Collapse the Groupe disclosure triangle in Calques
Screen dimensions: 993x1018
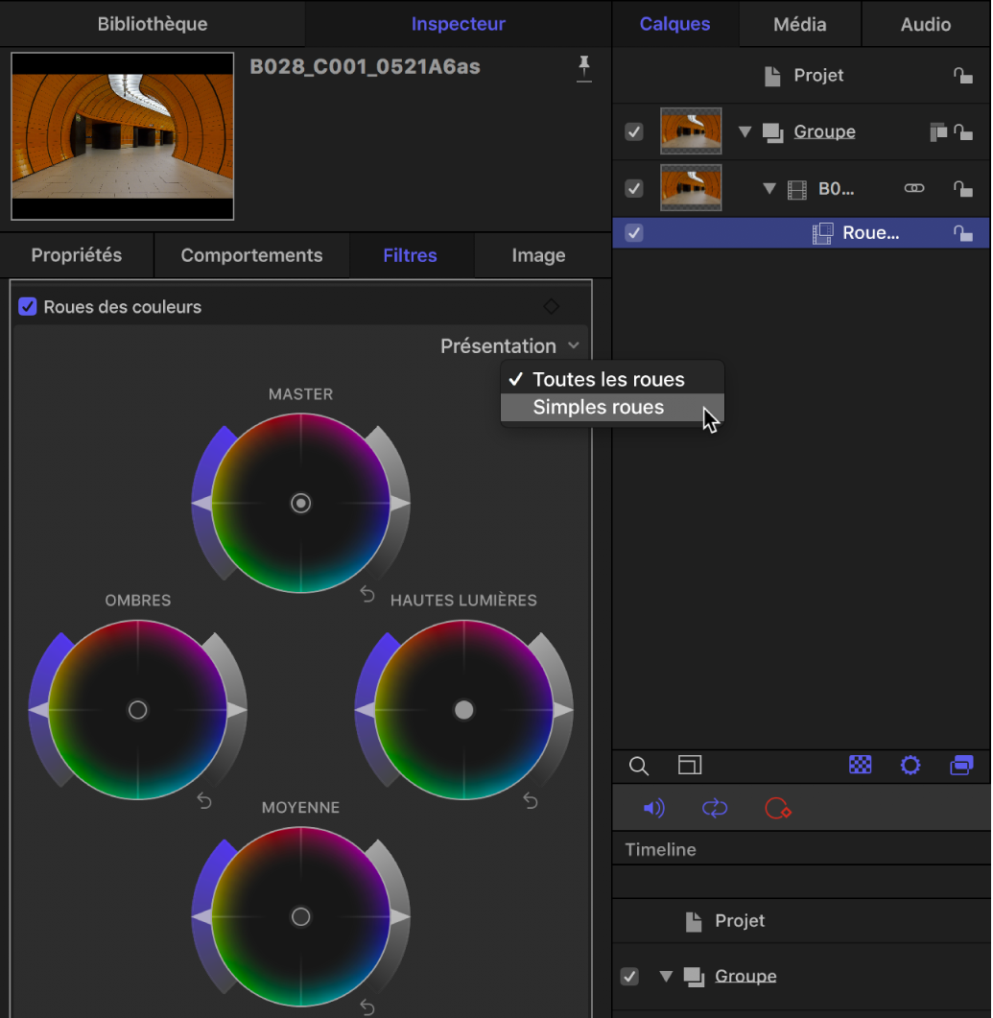[745, 132]
